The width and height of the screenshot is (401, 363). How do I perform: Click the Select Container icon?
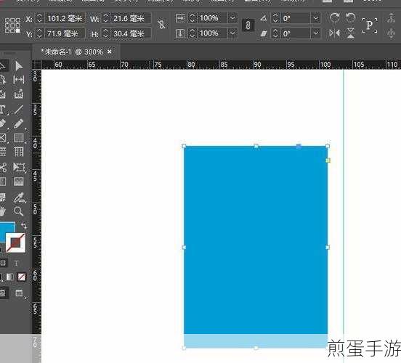coord(391,18)
